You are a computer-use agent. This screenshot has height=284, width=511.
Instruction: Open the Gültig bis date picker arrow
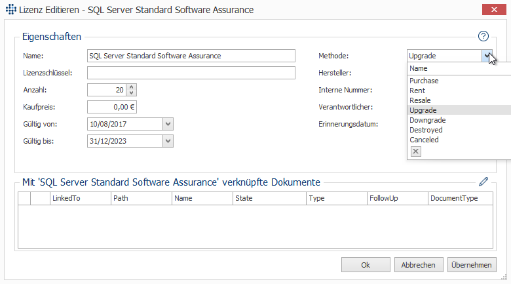[168, 141]
